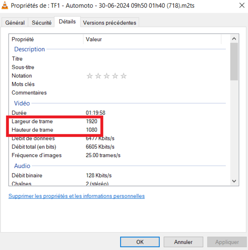This screenshot has width=248, height=250.
Task: Set Notation to one star
Action: (90, 76)
